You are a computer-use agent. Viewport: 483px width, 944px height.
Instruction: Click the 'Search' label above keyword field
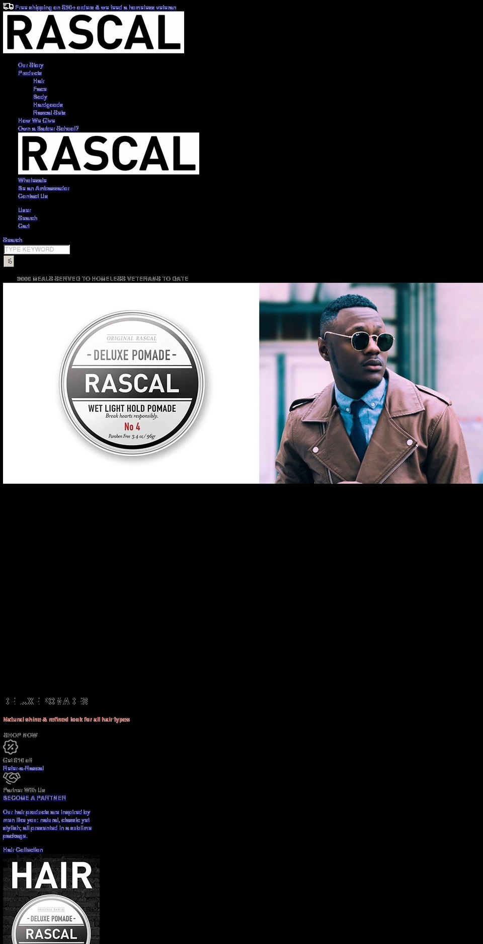pos(13,240)
